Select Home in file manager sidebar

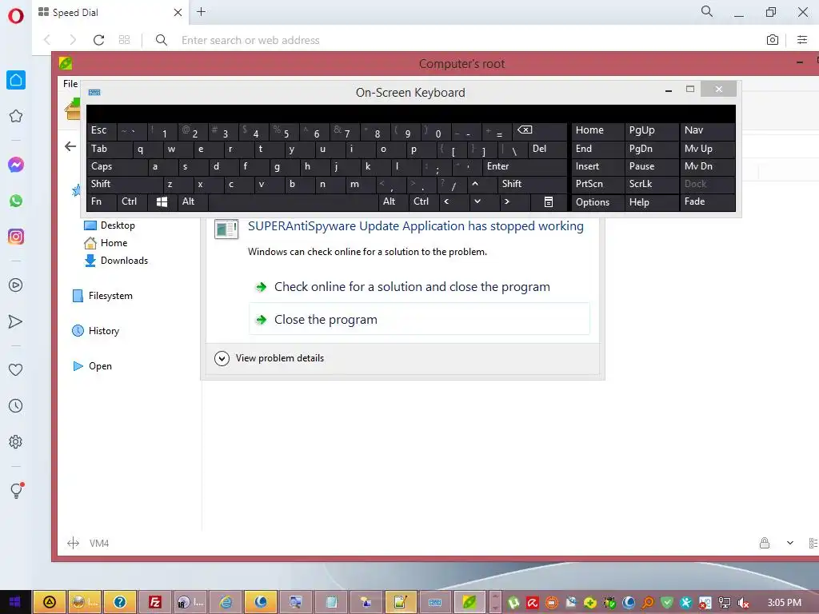pos(106,243)
